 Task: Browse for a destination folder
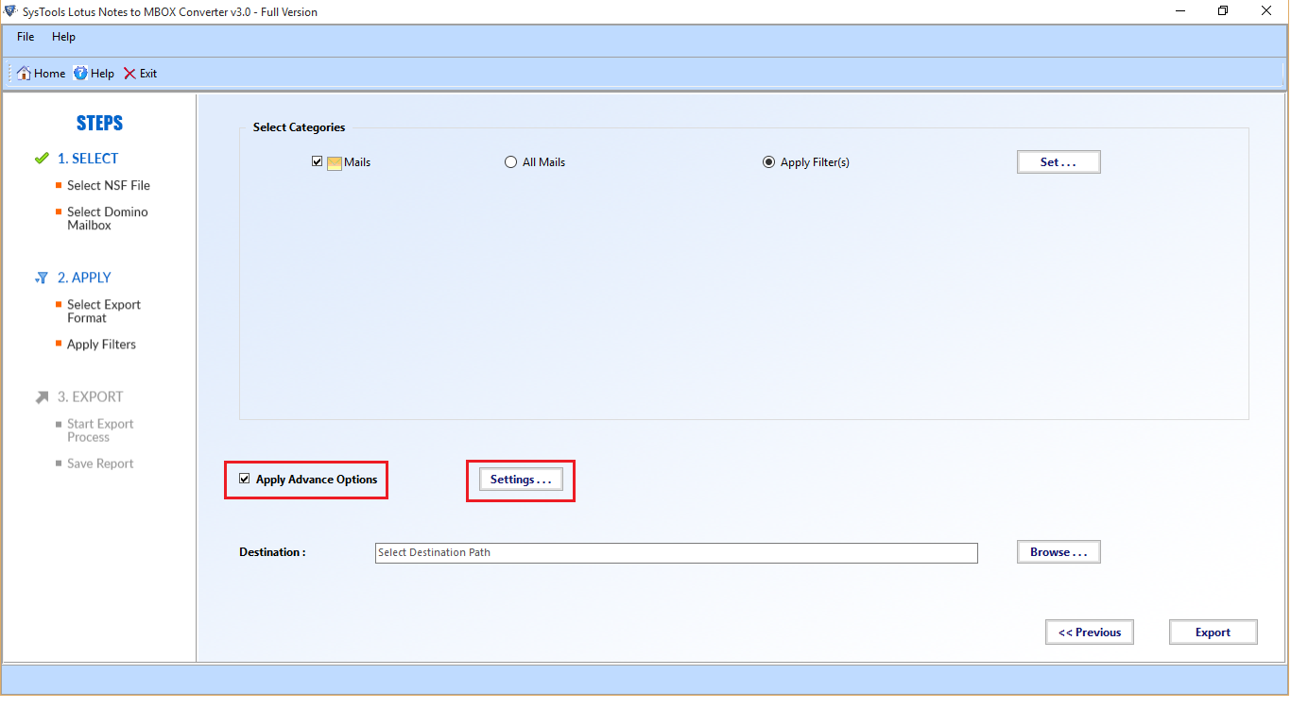tap(1059, 552)
